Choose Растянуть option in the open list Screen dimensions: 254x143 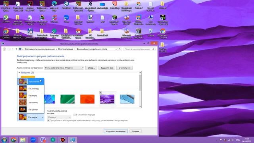click(31, 95)
